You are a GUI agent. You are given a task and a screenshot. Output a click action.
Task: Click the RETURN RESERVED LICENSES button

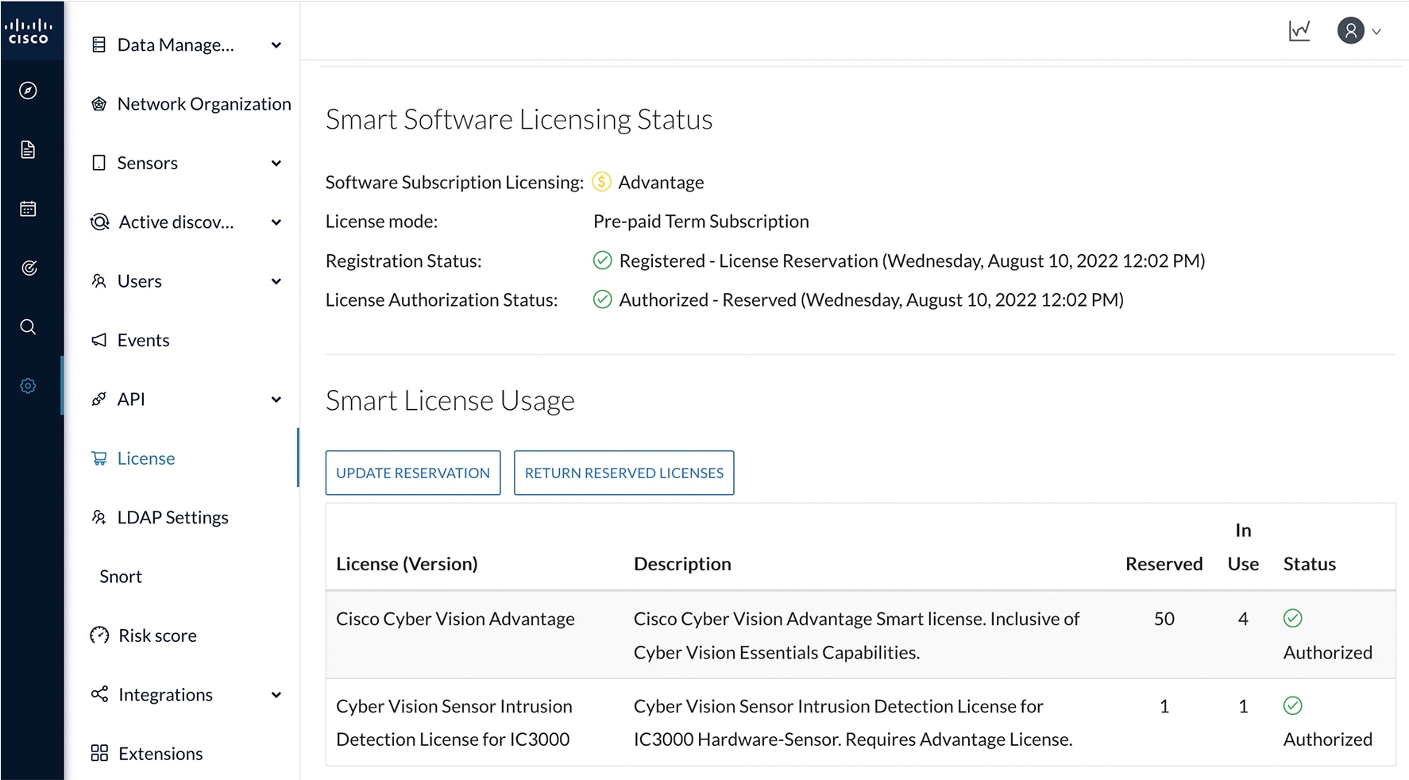coord(623,473)
